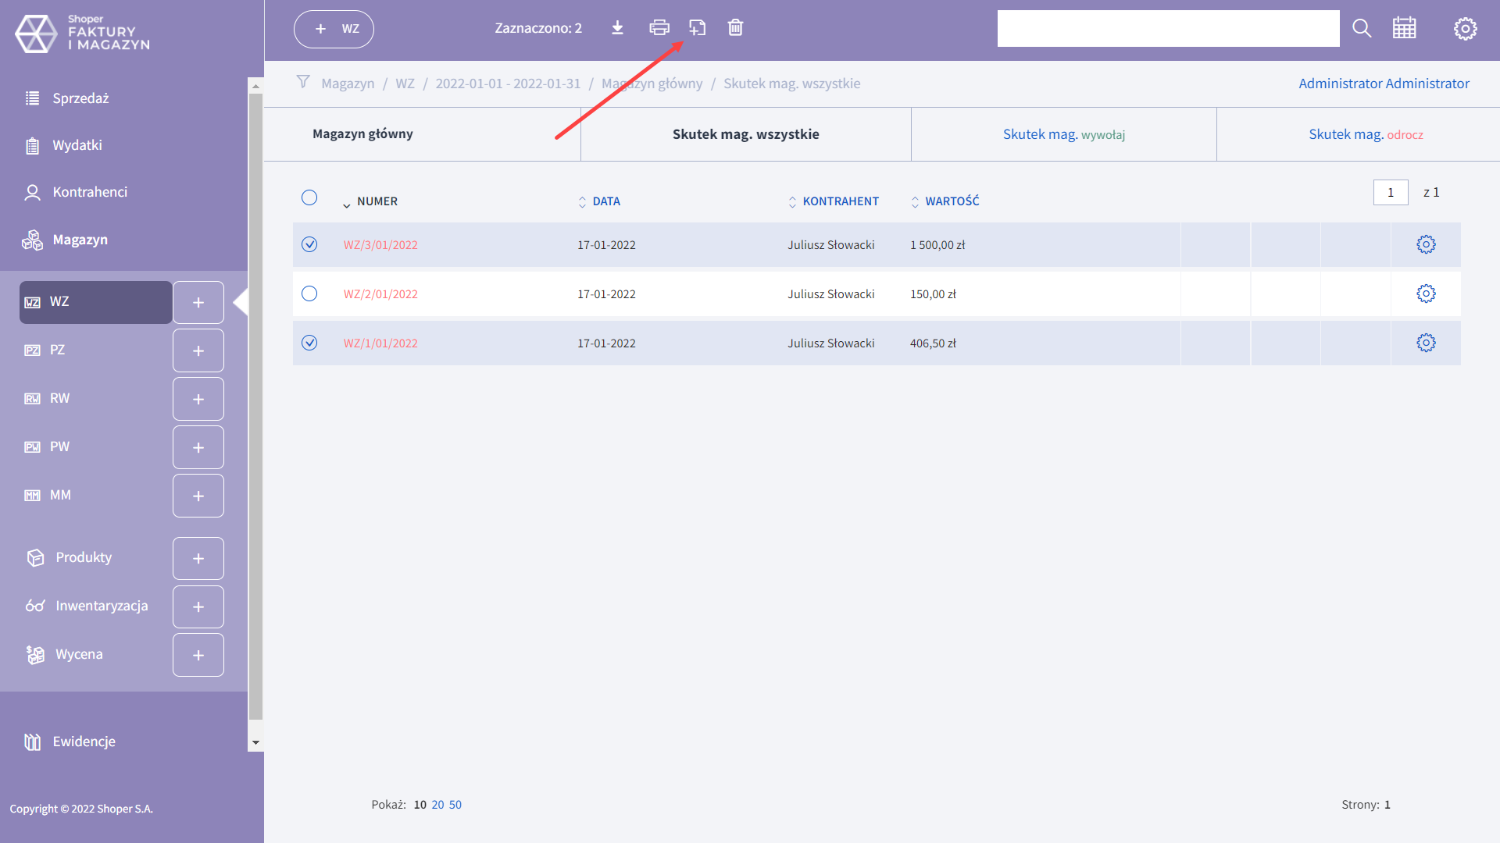Check the row WZ/2/01/2022
This screenshot has height=843, width=1500.
[x=309, y=293]
